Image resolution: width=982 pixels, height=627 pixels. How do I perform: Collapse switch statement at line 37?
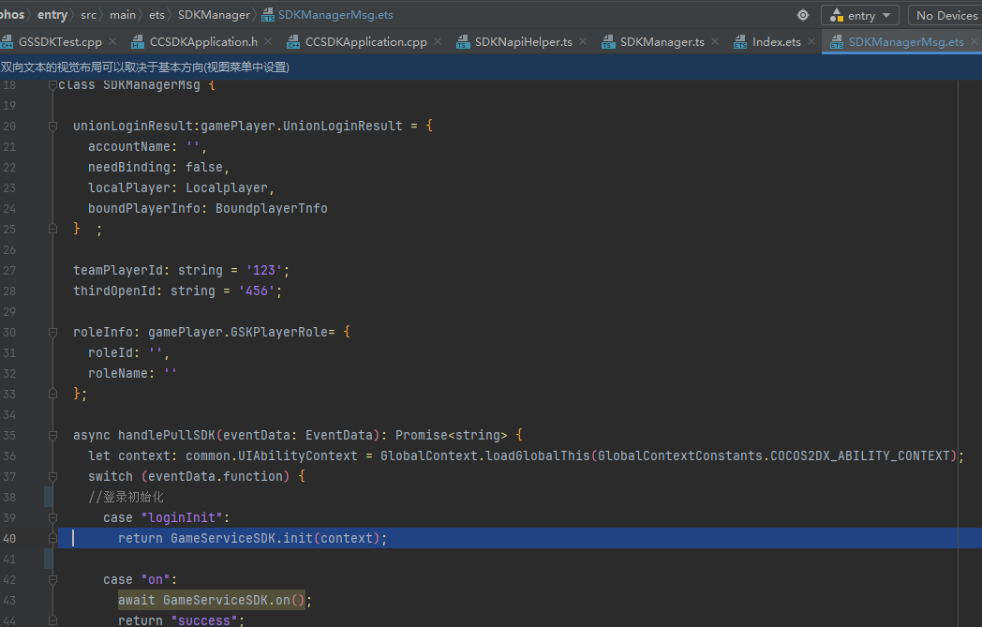pyautogui.click(x=52, y=477)
